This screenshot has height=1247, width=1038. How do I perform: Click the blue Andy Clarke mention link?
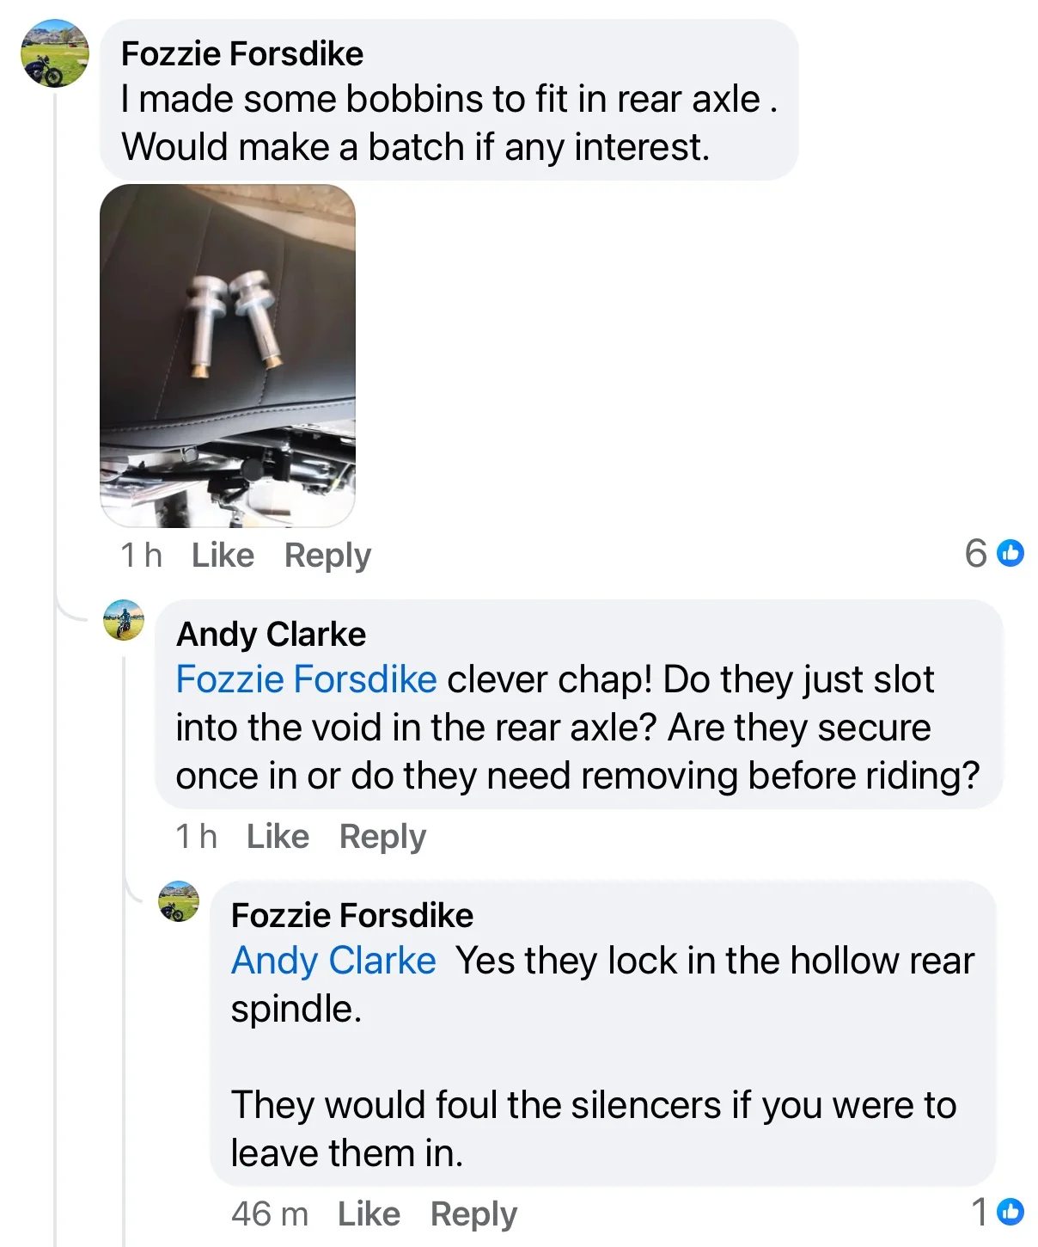(x=333, y=961)
